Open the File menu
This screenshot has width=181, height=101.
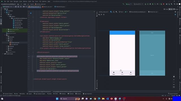[x=5, y=1]
